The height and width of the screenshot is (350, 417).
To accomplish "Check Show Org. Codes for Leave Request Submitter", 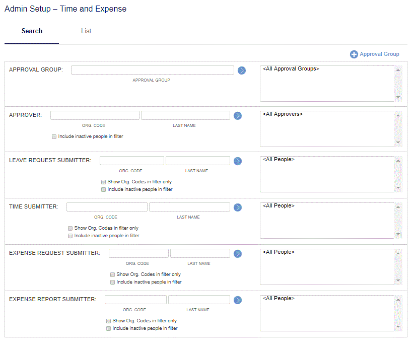I will (x=103, y=182).
